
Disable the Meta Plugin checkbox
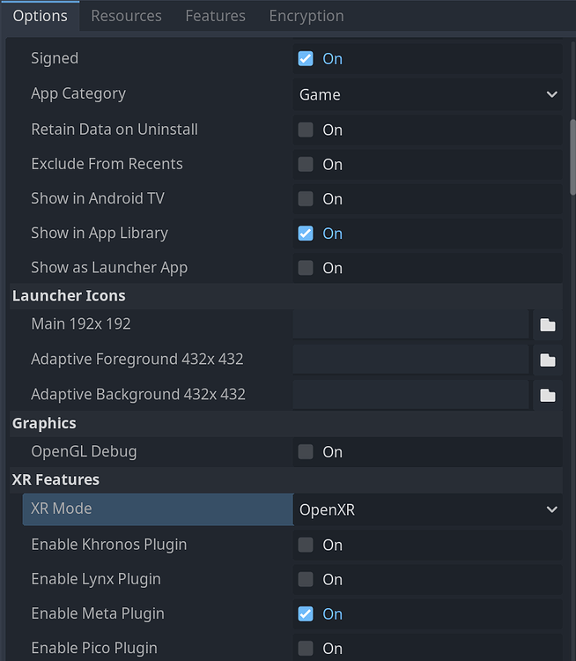coord(306,614)
